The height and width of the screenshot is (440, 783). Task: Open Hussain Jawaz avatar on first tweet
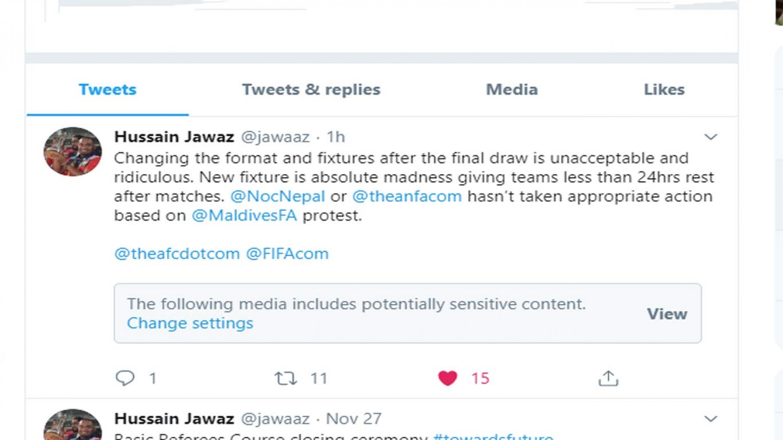click(x=73, y=151)
